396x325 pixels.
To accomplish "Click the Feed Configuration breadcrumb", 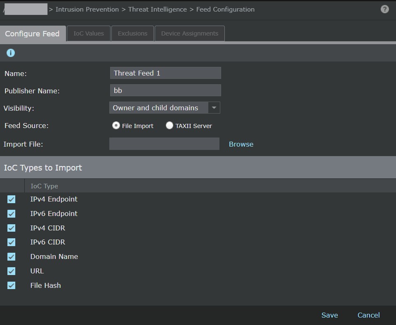I will tap(226, 9).
